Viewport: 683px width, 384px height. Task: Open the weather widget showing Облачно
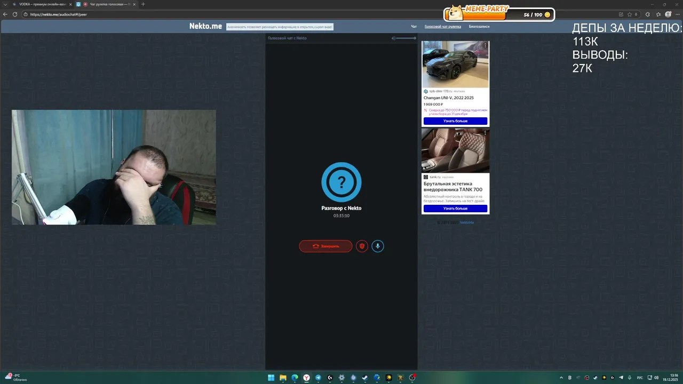16,378
